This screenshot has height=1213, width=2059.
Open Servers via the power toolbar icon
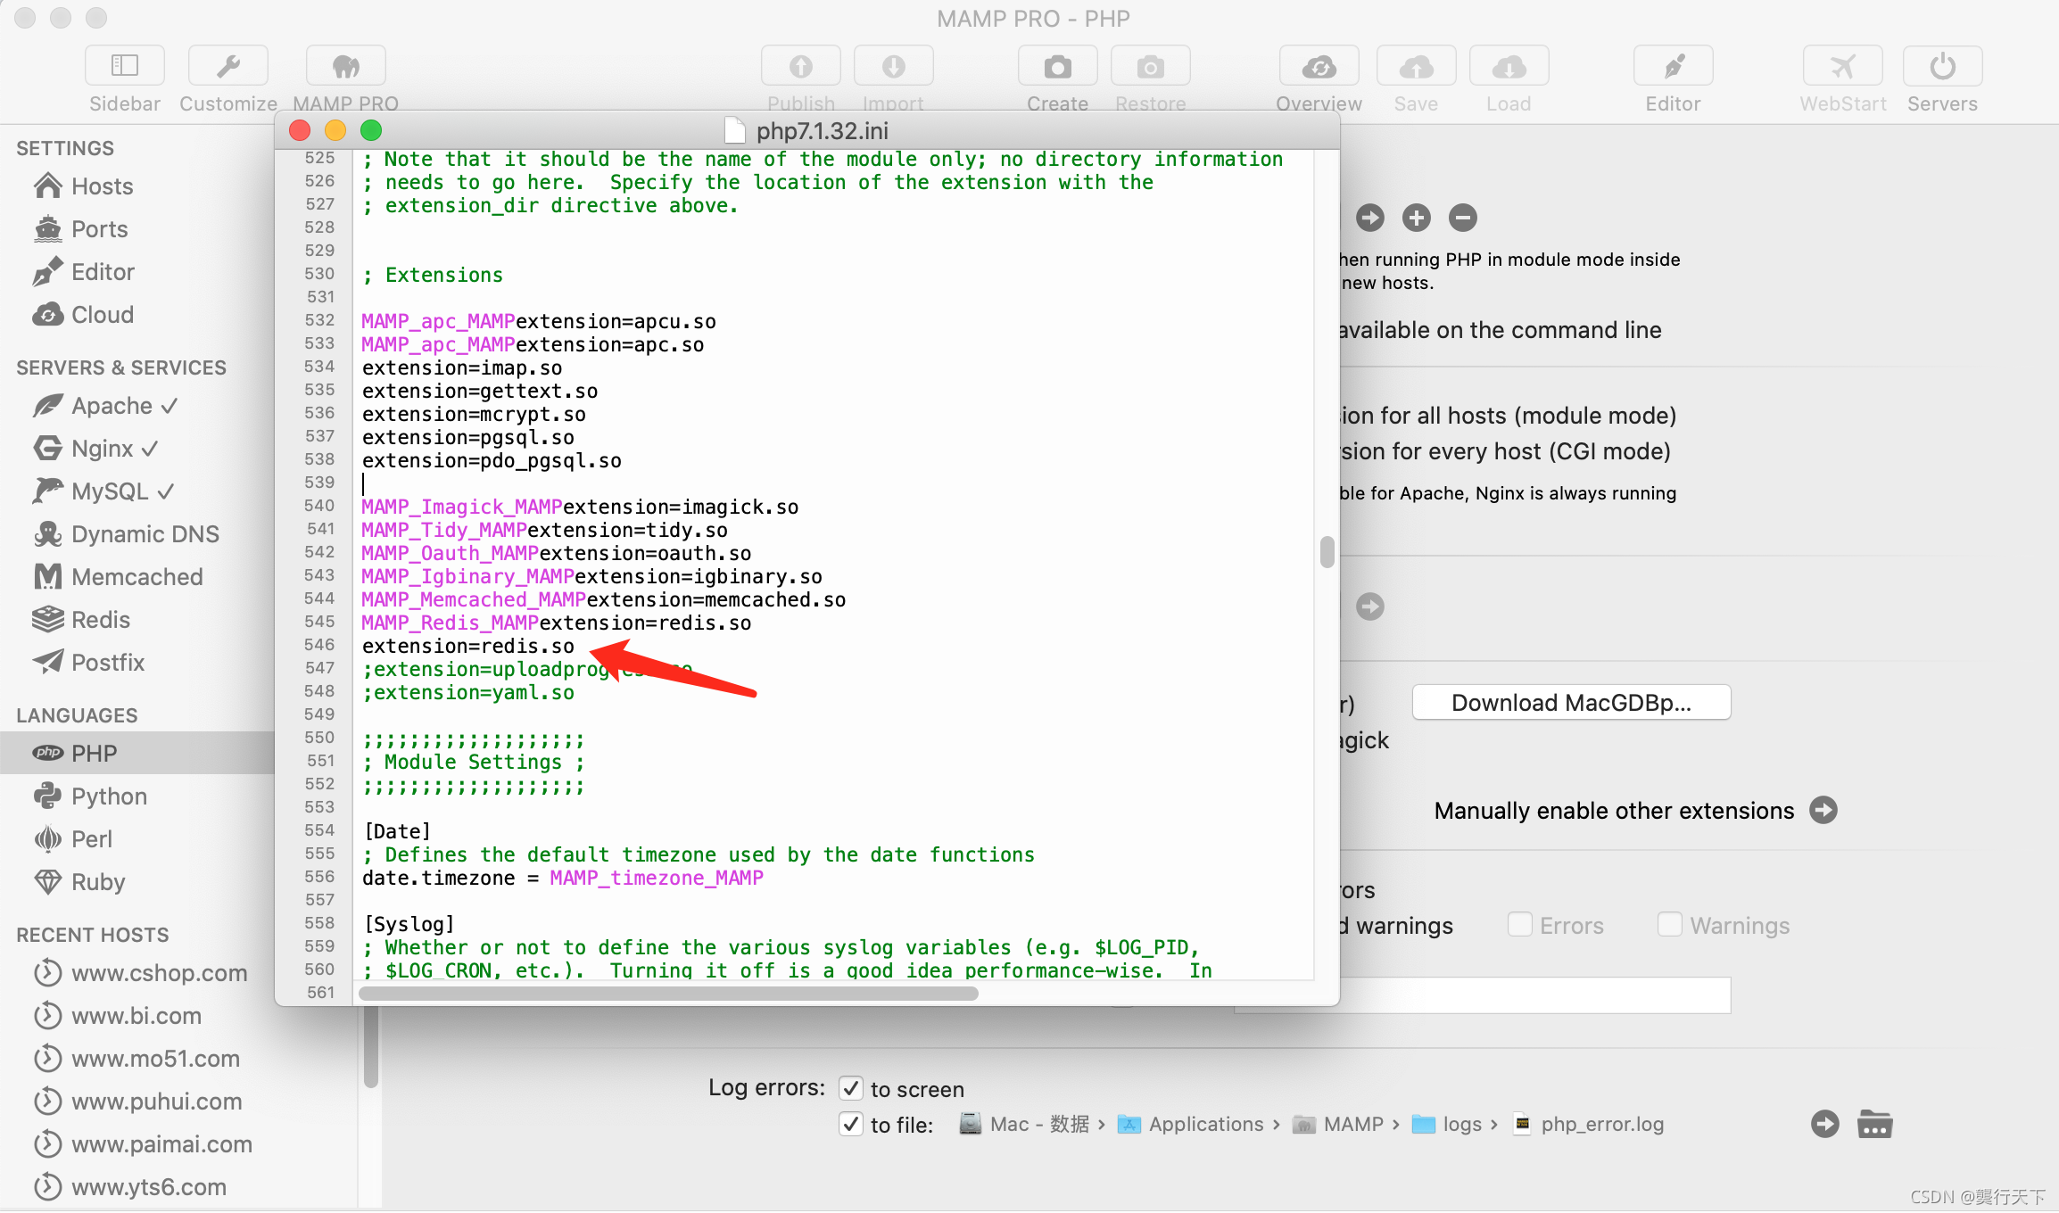tap(1942, 65)
